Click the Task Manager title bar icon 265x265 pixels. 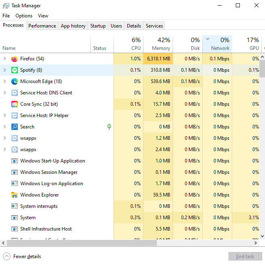pos(6,6)
